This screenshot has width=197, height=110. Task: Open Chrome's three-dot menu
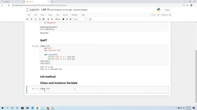pos(195,5)
